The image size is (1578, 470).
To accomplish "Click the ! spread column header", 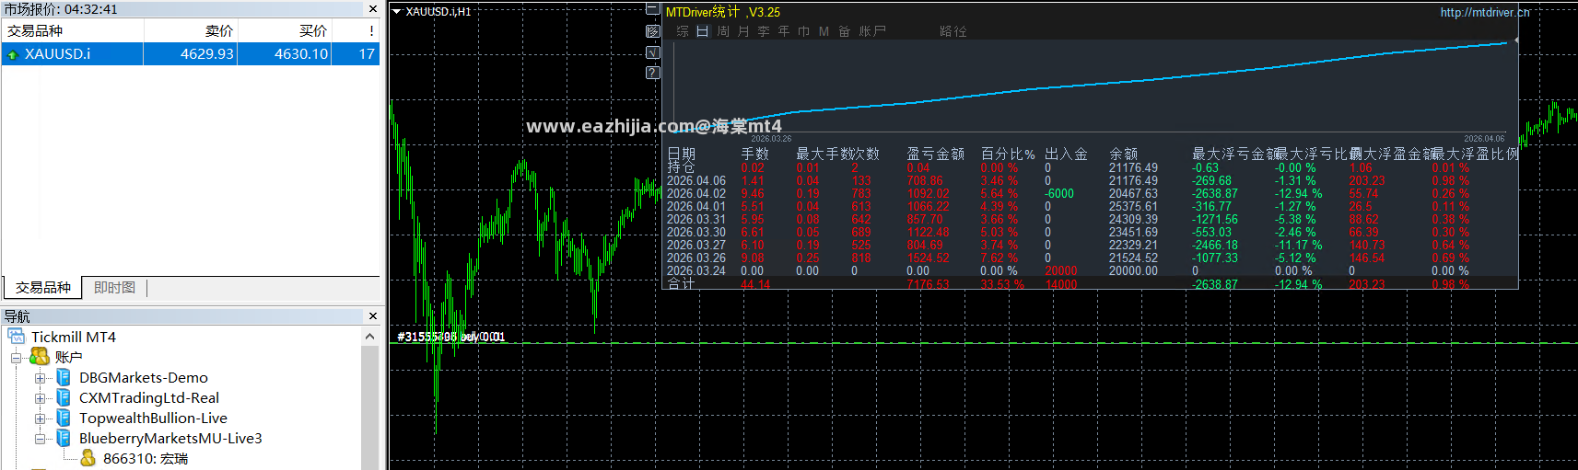I will (356, 30).
